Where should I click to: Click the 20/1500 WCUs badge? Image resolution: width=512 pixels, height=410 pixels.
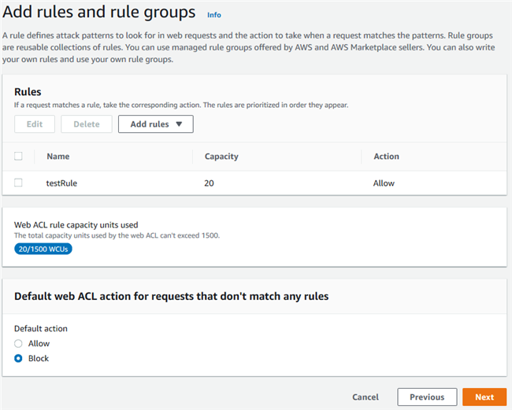(43, 249)
